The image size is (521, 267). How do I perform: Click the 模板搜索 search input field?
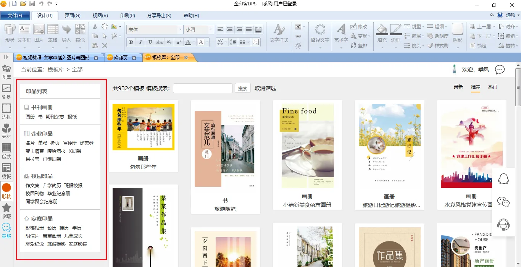203,88
